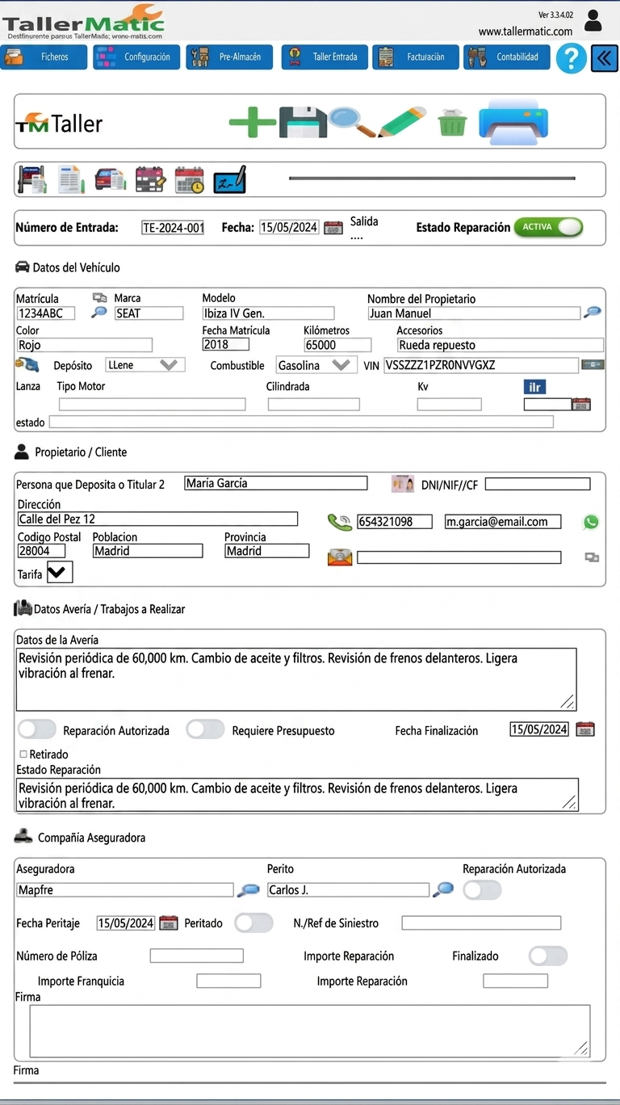
Task: Click the Kilómetros 65000 field
Action: pyautogui.click(x=337, y=345)
